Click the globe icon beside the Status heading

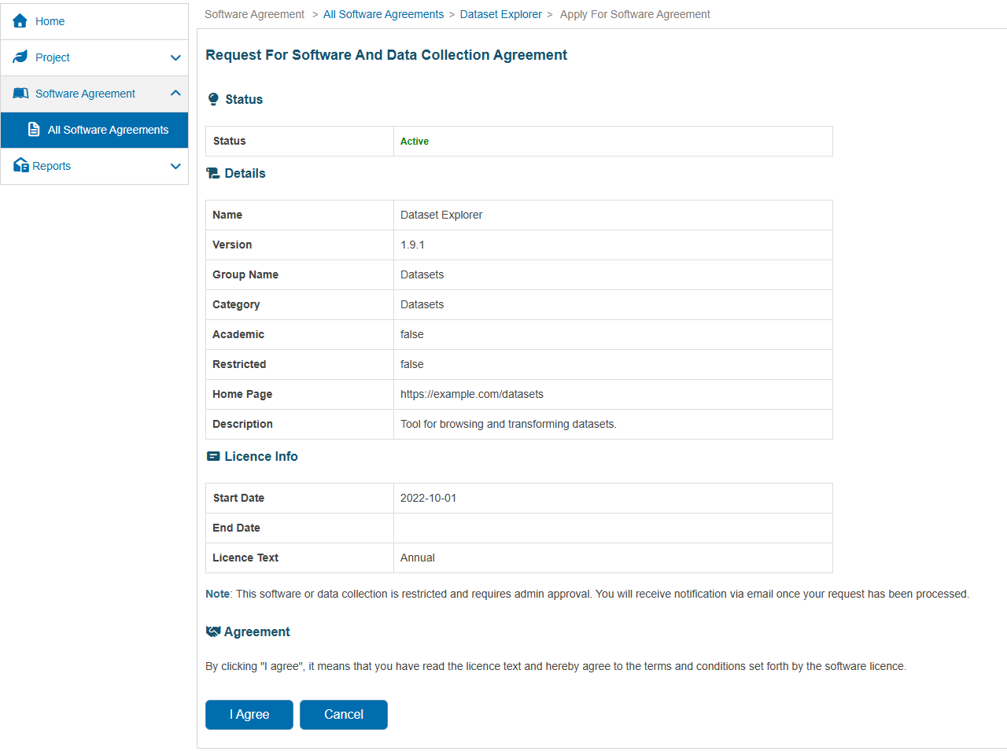[212, 99]
